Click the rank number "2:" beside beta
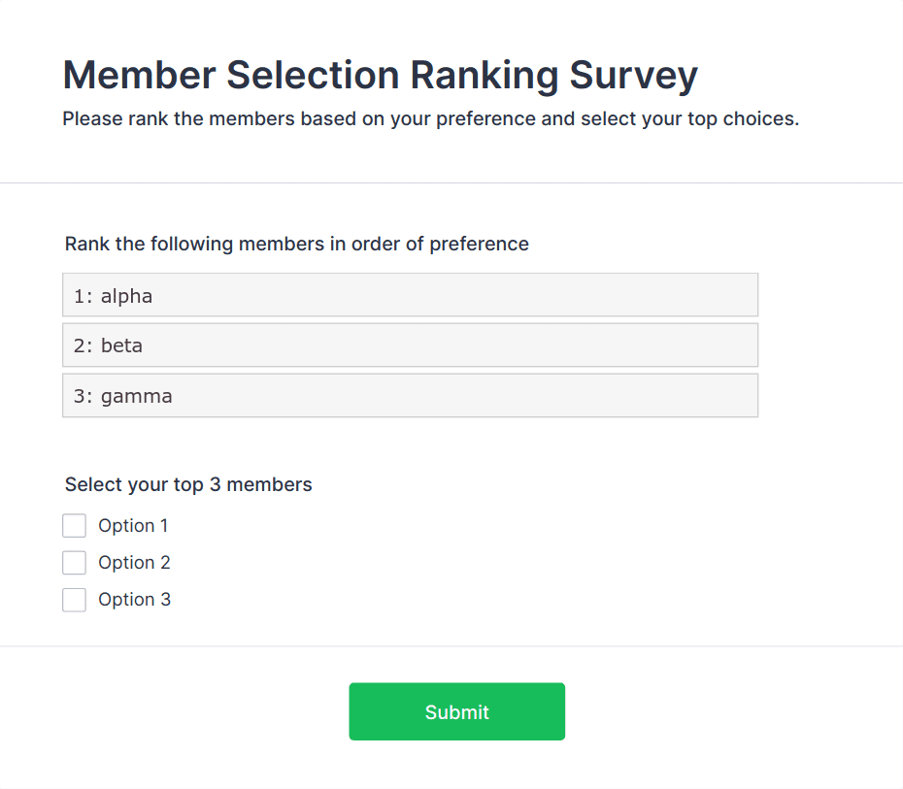Screen dimensions: 903x789 83,346
